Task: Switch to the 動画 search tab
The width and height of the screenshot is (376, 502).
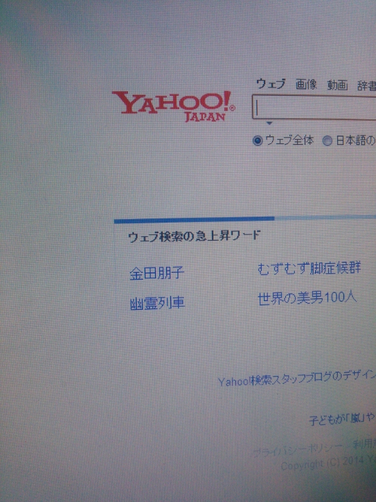Action: [x=337, y=85]
